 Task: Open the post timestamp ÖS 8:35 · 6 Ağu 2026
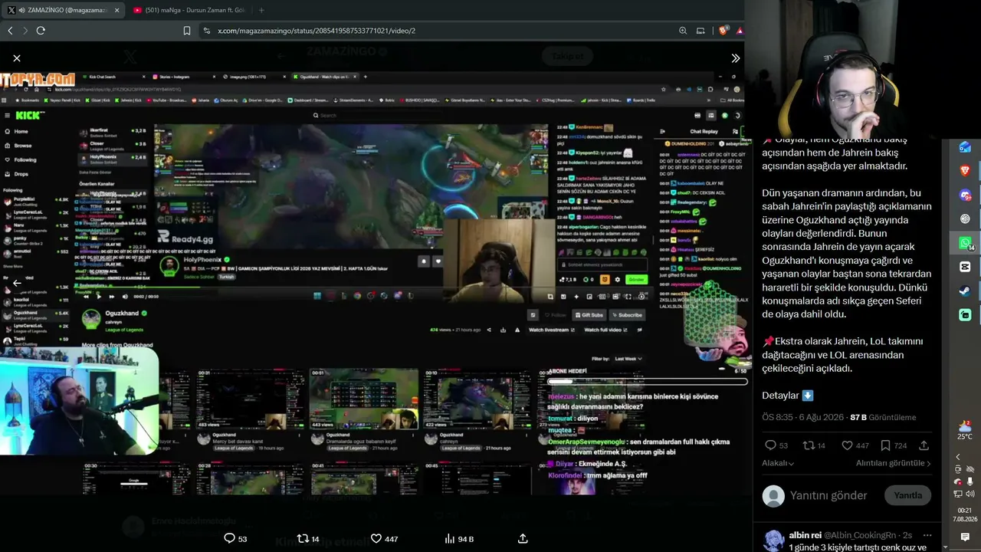[x=802, y=418]
